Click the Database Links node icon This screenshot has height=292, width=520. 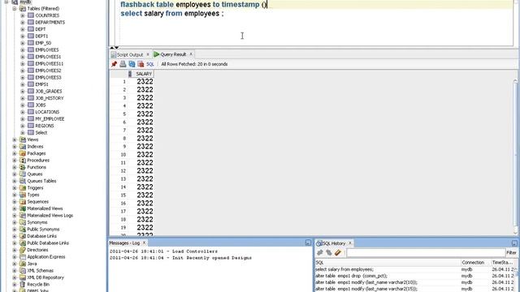23,236
